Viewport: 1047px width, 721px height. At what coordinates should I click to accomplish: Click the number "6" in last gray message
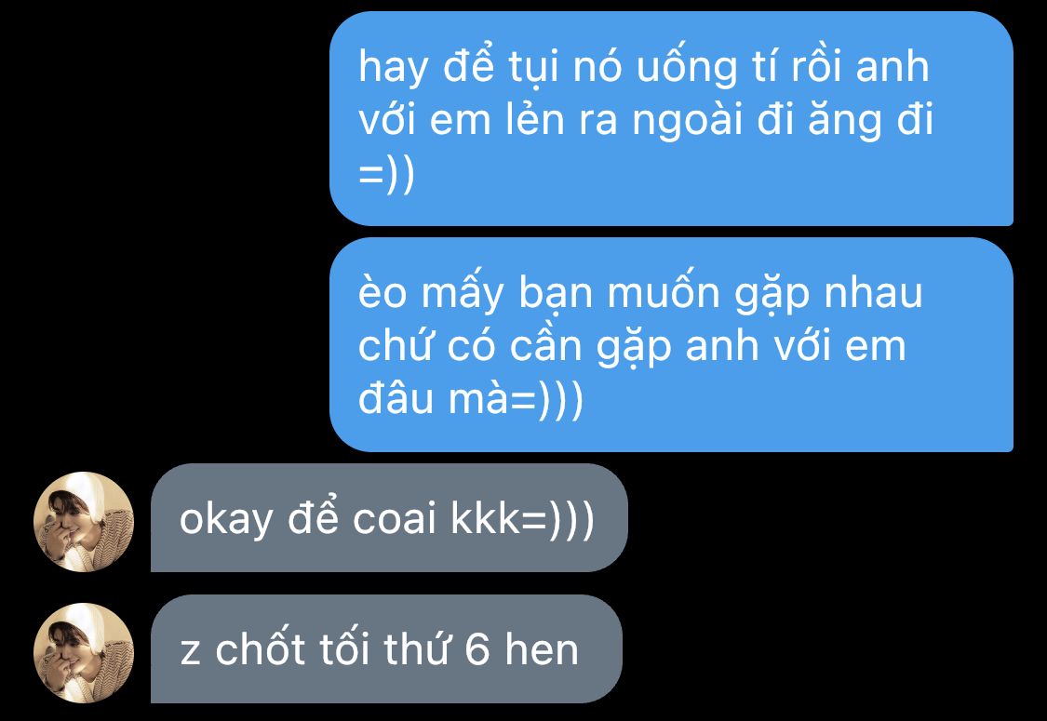click(477, 649)
